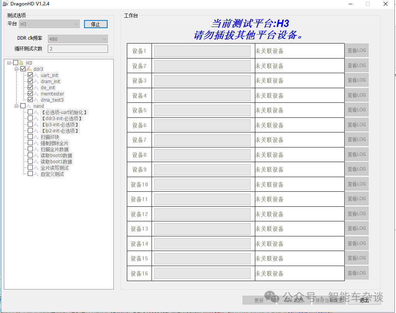Check the 全片读写测试 checkbox
The height and width of the screenshot is (313, 396).
[x=30, y=168]
